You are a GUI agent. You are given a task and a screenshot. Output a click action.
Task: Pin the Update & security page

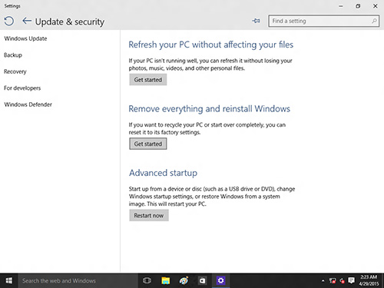[256, 21]
